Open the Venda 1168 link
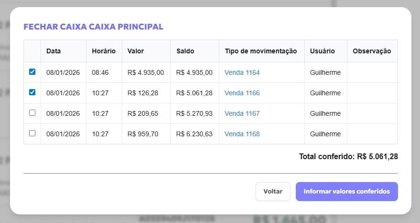 [242, 134]
